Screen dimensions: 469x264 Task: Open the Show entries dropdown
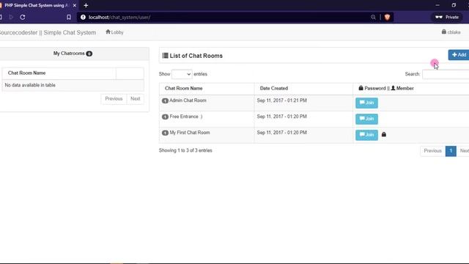(x=182, y=74)
